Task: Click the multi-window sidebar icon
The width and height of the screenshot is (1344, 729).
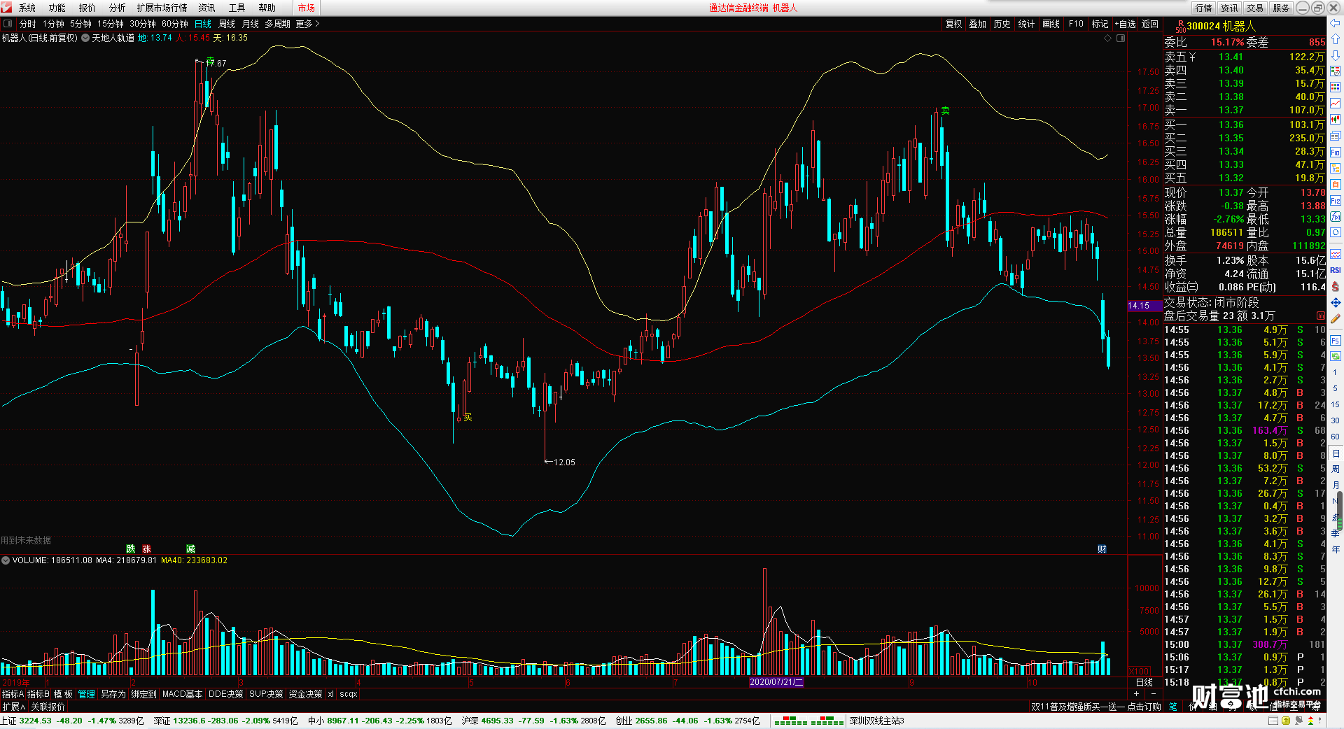Action: coord(1336,136)
